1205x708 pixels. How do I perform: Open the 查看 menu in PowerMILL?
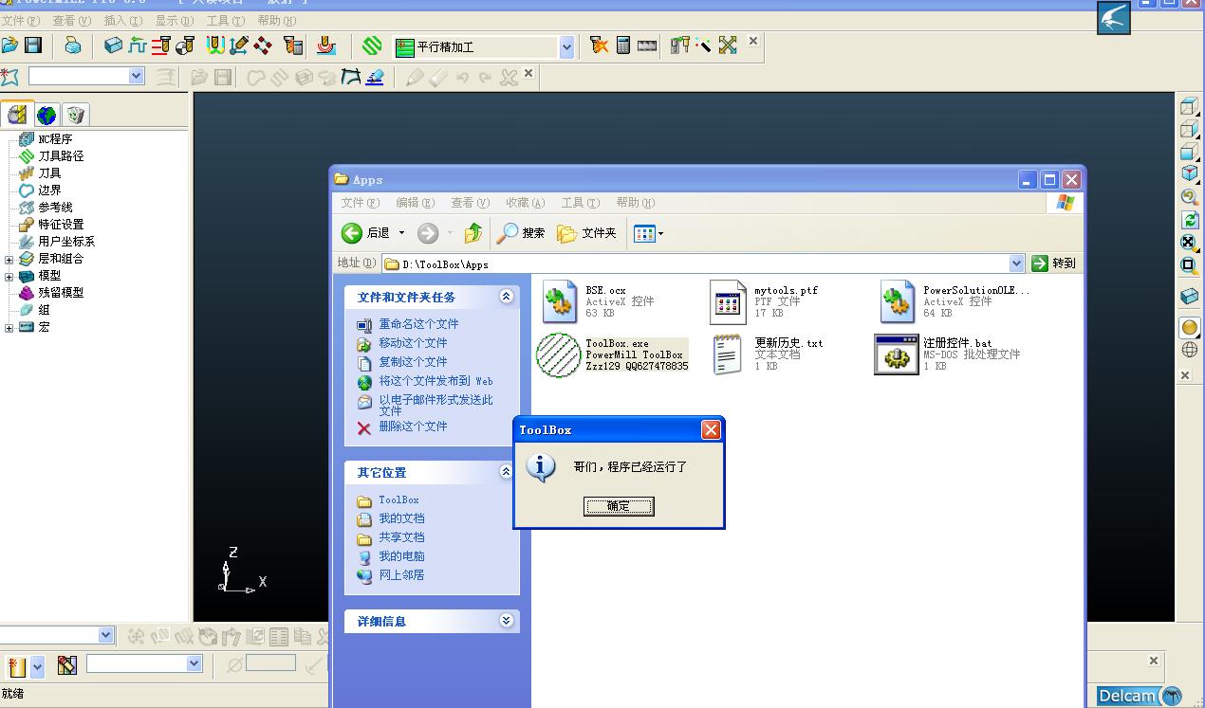click(72, 20)
